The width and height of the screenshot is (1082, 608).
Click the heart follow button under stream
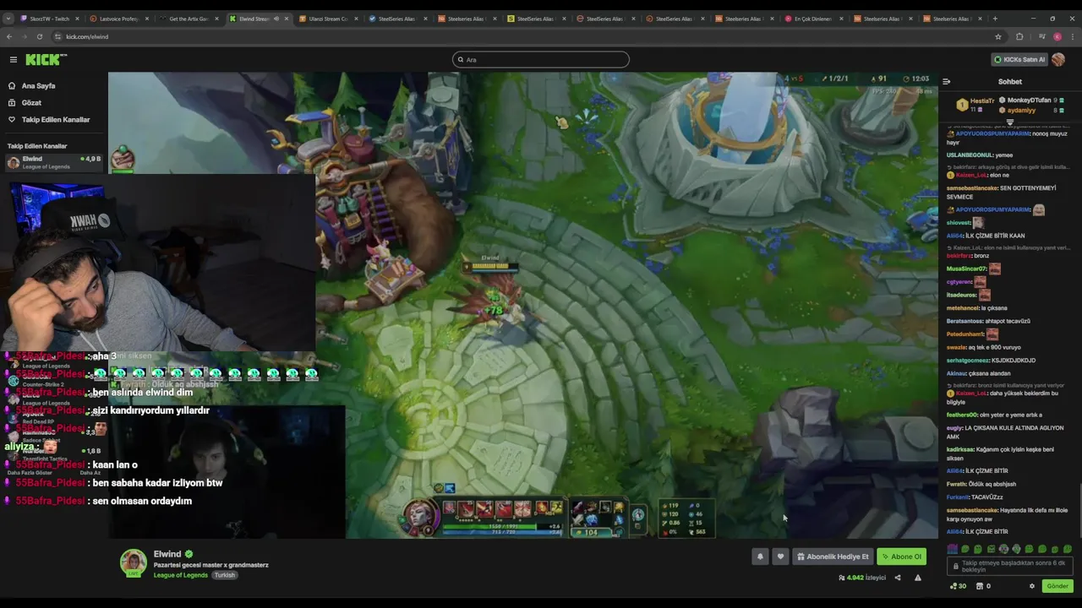point(780,556)
